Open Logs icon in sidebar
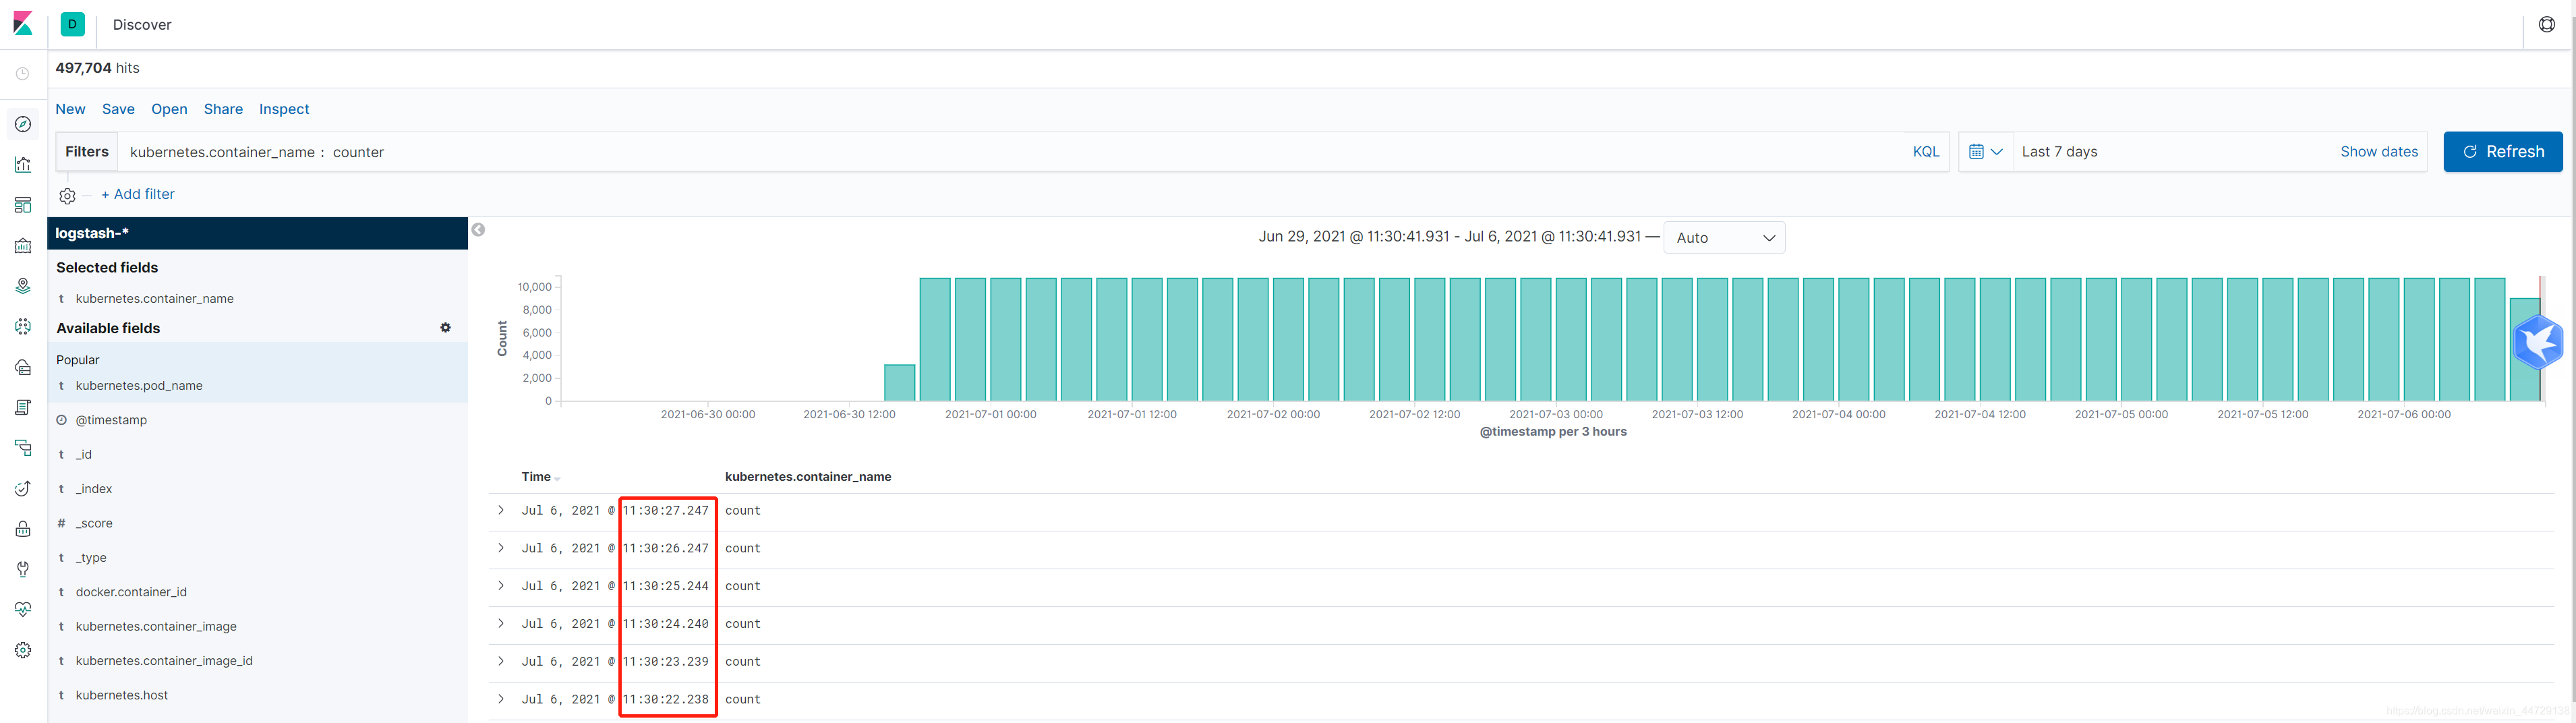The width and height of the screenshot is (2576, 723). click(23, 407)
